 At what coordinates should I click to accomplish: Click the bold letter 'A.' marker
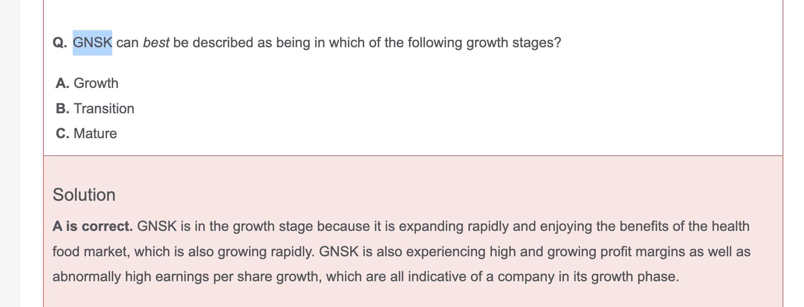point(63,83)
